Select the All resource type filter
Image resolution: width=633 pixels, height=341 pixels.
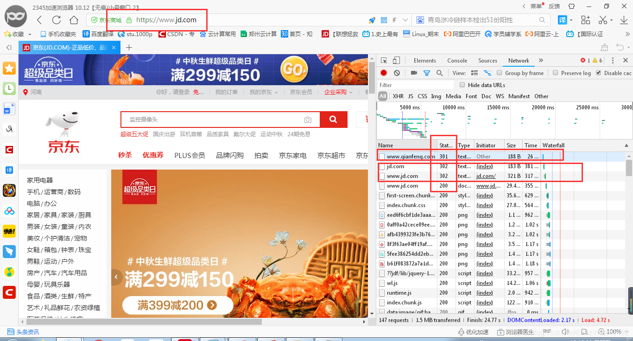(x=382, y=96)
